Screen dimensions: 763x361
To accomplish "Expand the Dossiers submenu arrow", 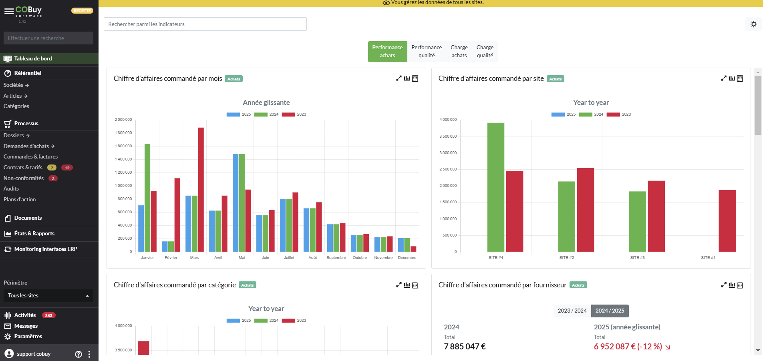I will coord(28,136).
